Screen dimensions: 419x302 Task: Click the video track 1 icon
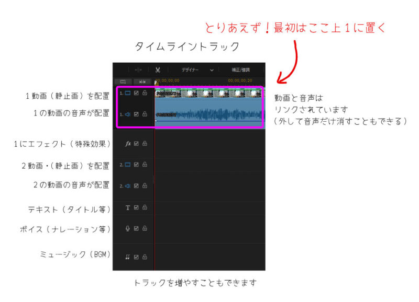pos(127,94)
